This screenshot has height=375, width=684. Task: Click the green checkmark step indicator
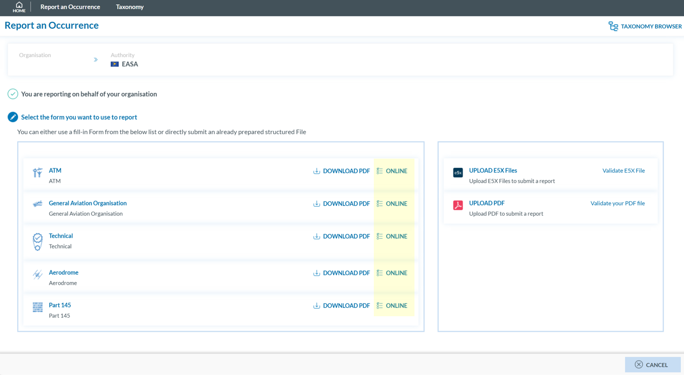pos(13,94)
